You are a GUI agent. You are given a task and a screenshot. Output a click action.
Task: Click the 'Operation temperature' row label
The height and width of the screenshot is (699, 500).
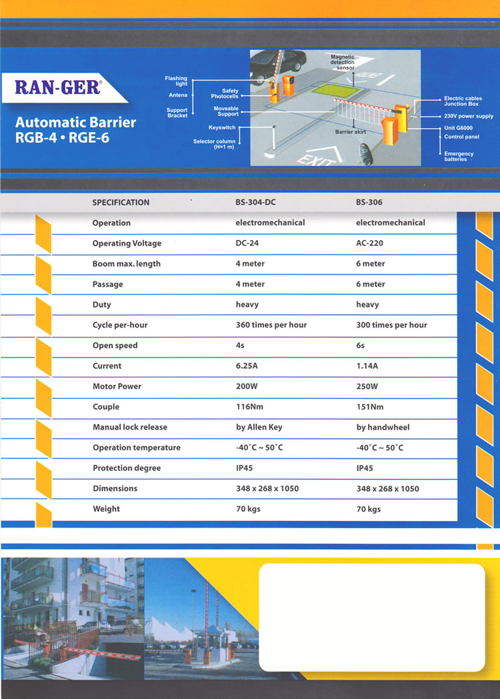[137, 448]
